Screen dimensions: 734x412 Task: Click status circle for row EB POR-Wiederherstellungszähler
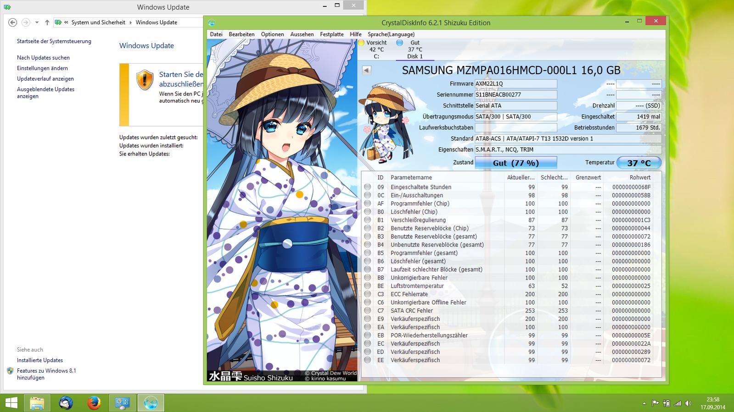click(368, 335)
